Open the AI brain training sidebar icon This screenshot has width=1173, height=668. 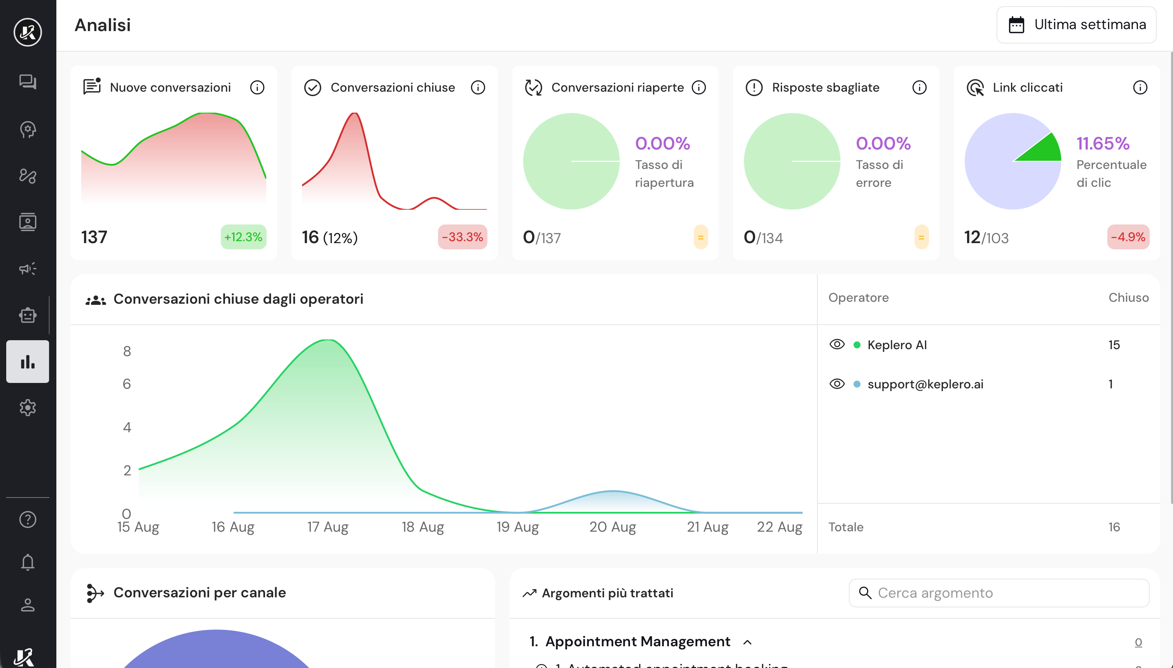tap(28, 129)
